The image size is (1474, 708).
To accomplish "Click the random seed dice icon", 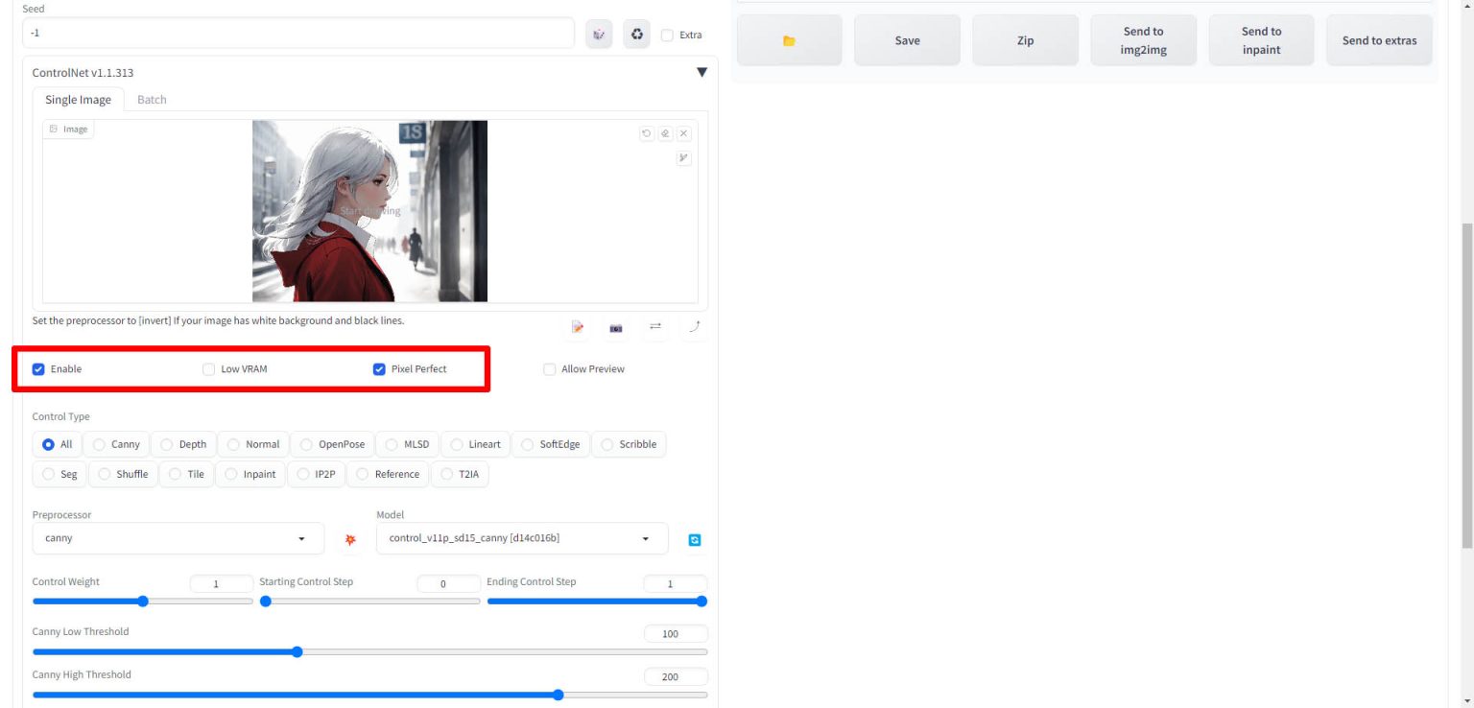I will click(599, 35).
